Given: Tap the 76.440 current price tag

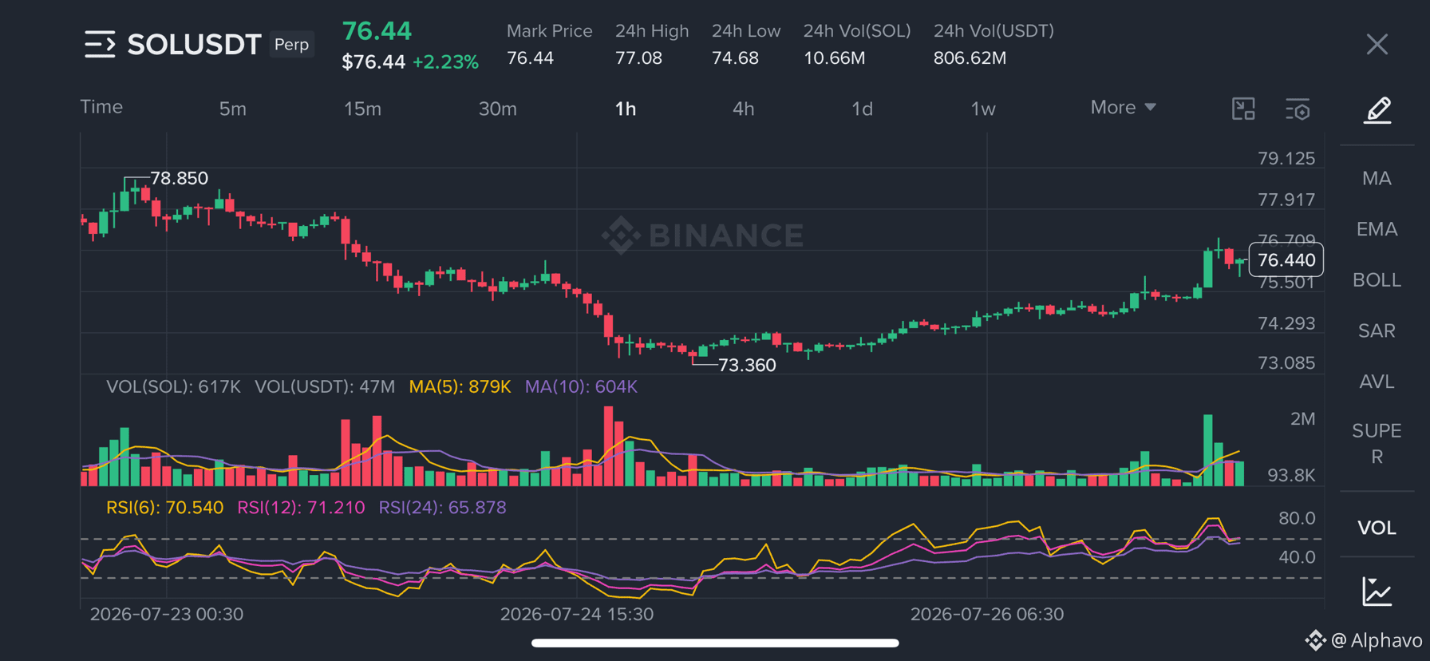Looking at the screenshot, I should point(1286,260).
